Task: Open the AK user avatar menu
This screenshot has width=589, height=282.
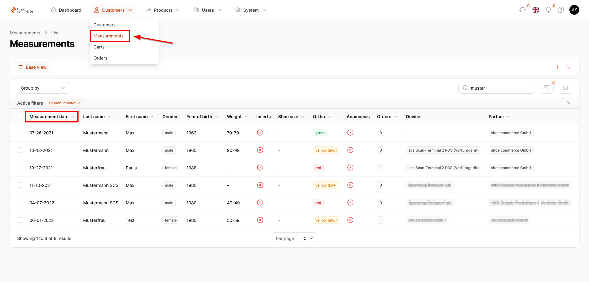Action: click(574, 10)
